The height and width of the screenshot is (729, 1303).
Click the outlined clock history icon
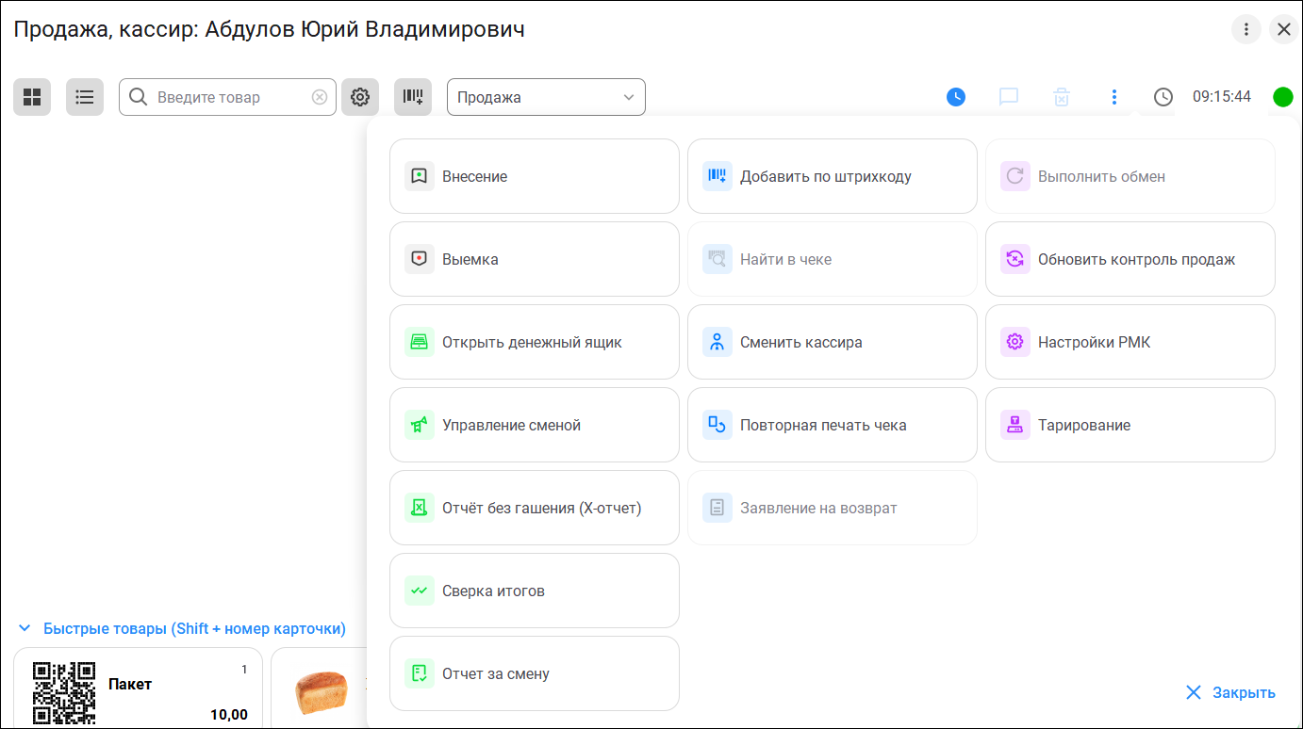click(x=1163, y=97)
